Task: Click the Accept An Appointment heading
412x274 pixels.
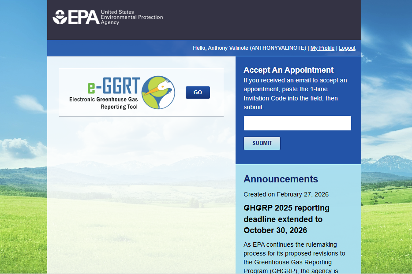Action: click(289, 70)
